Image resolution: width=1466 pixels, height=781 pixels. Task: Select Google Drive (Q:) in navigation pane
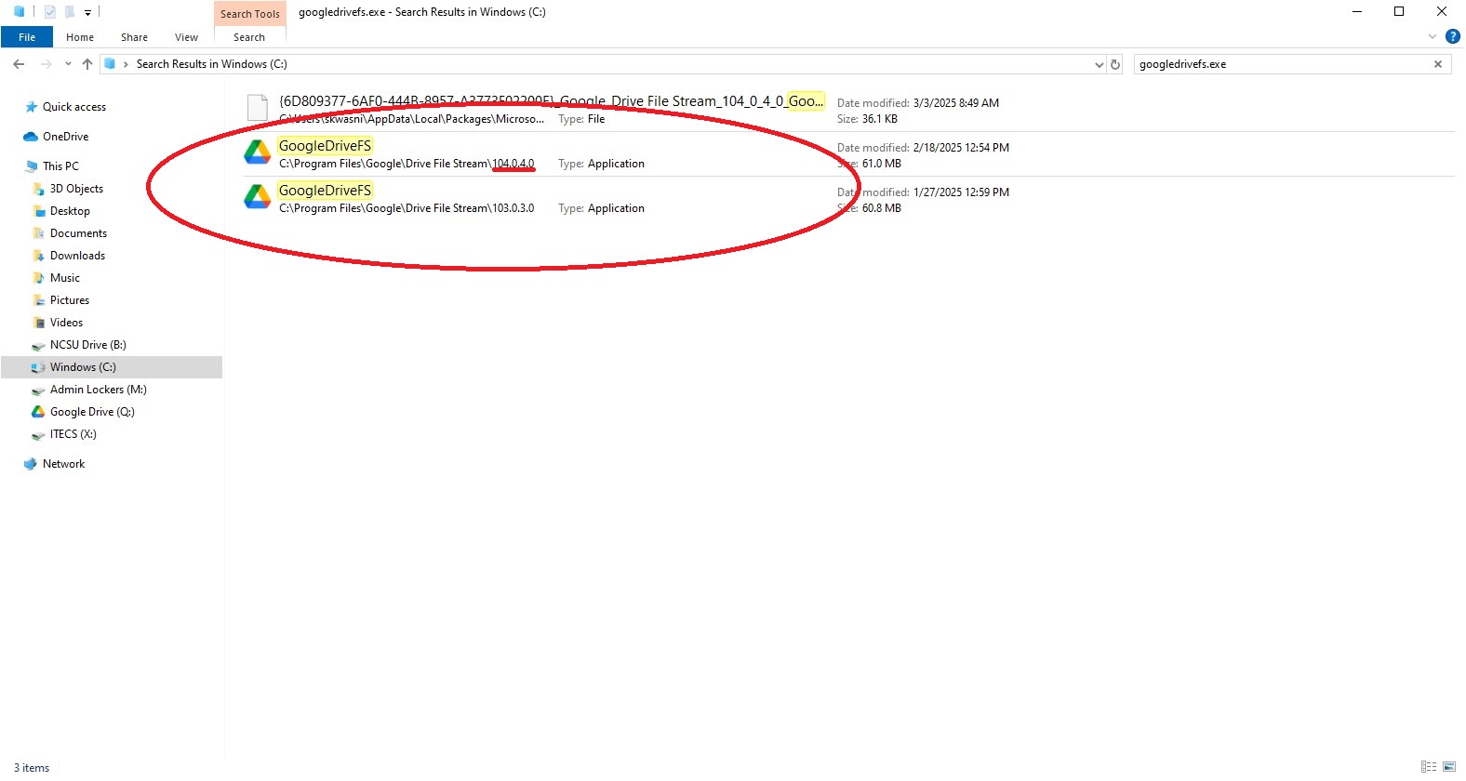pos(92,412)
